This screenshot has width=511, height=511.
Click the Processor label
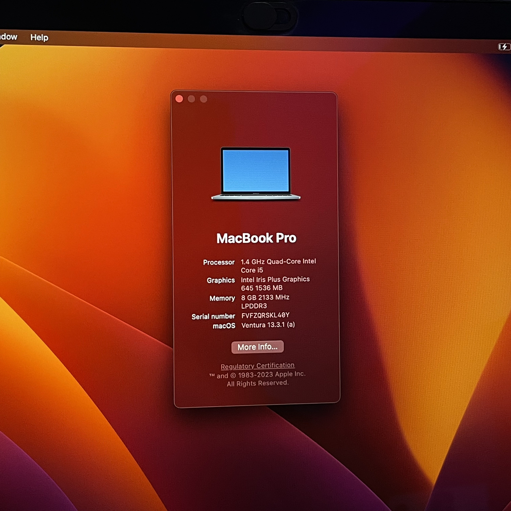pyautogui.click(x=219, y=262)
